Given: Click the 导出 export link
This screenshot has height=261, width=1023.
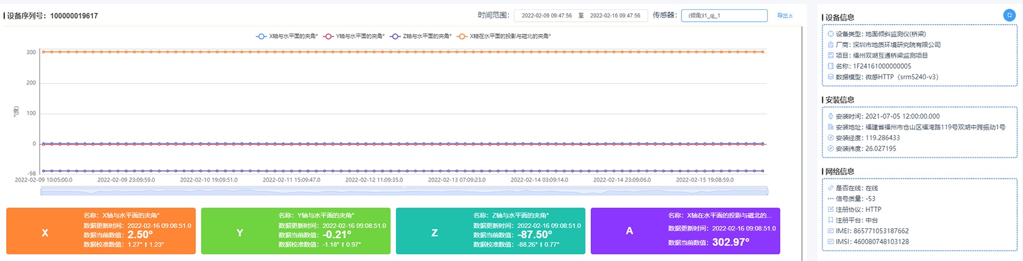Looking at the screenshot, I should (785, 15).
